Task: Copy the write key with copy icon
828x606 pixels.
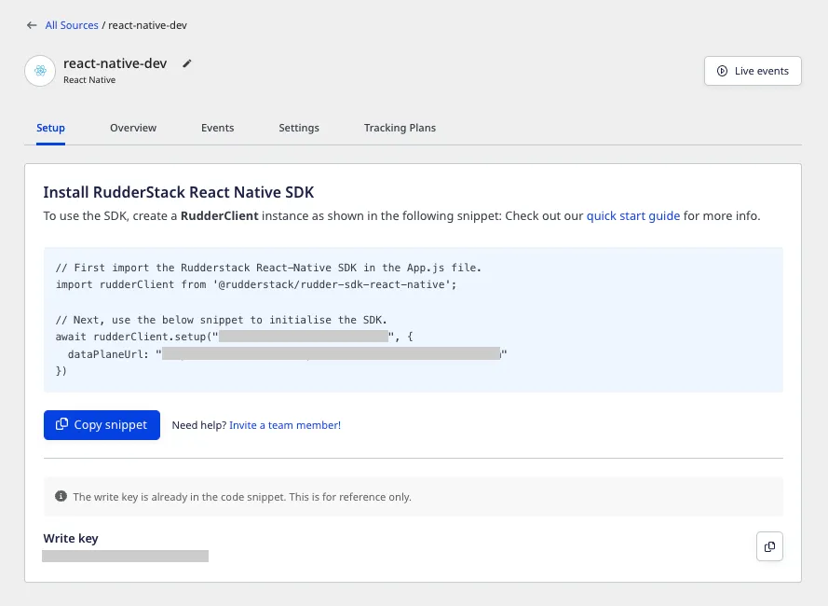Action: (x=770, y=546)
